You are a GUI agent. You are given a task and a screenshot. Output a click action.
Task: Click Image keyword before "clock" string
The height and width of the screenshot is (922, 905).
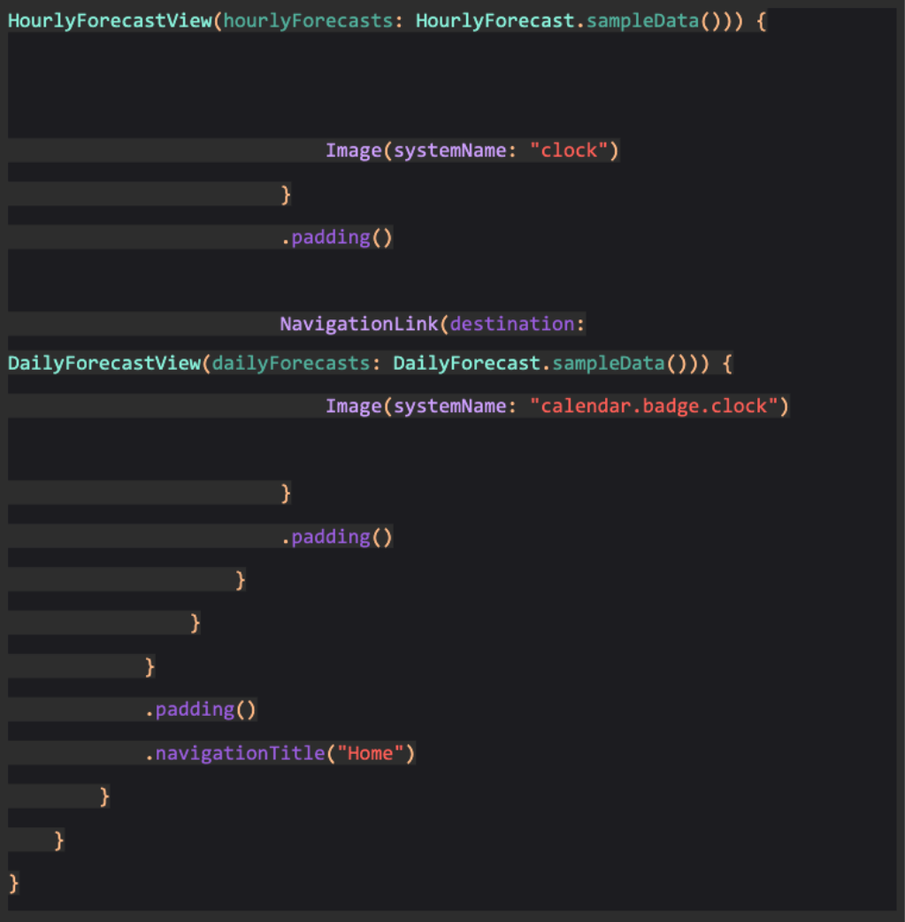pyautogui.click(x=353, y=150)
